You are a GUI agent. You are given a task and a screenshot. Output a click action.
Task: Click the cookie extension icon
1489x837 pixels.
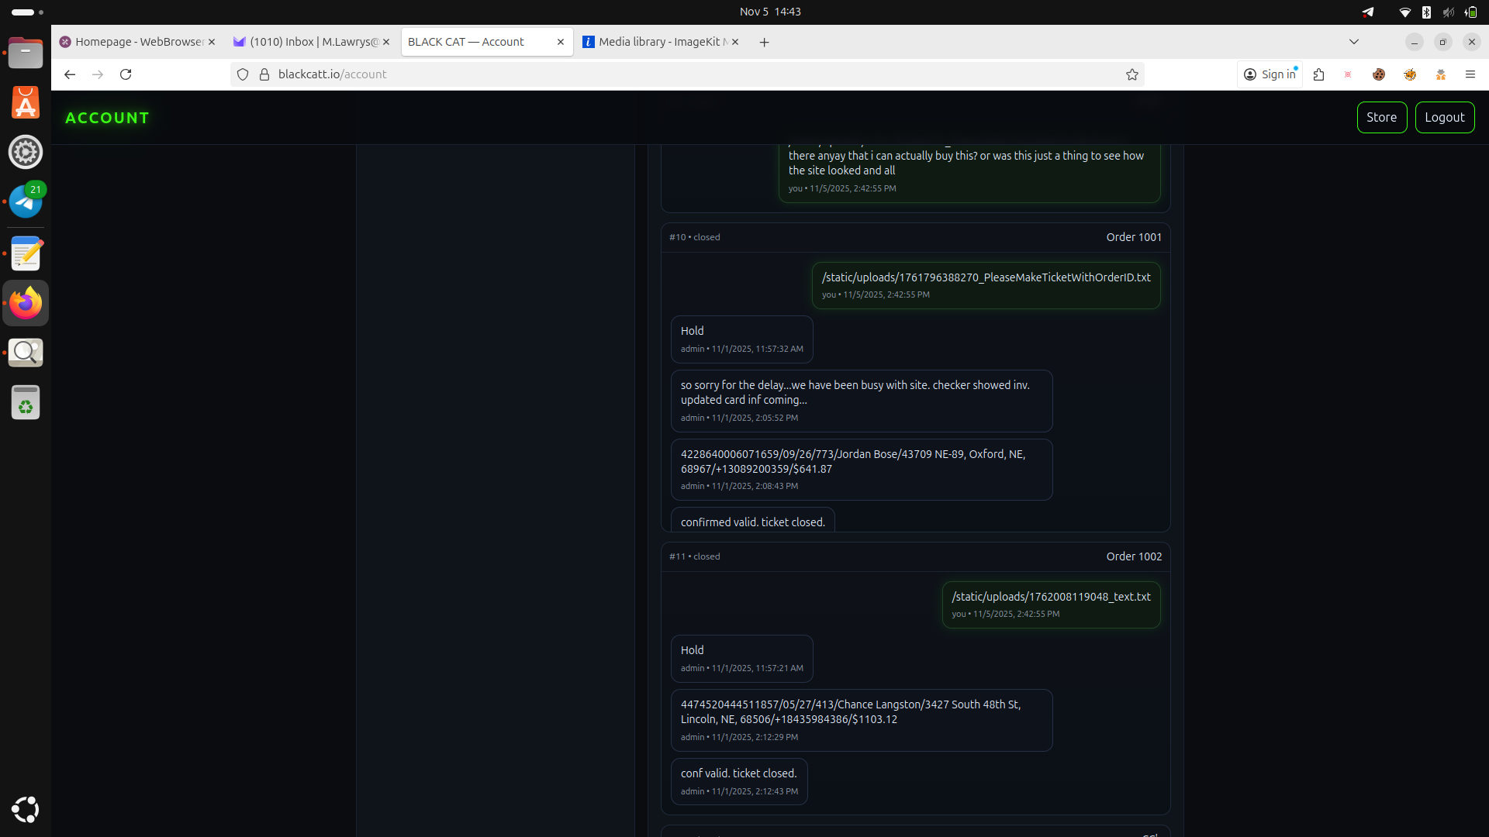click(x=1379, y=74)
